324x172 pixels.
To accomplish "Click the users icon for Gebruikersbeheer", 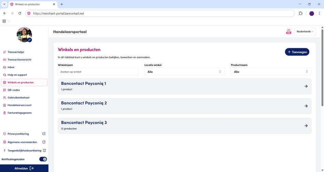I will 4,97.
